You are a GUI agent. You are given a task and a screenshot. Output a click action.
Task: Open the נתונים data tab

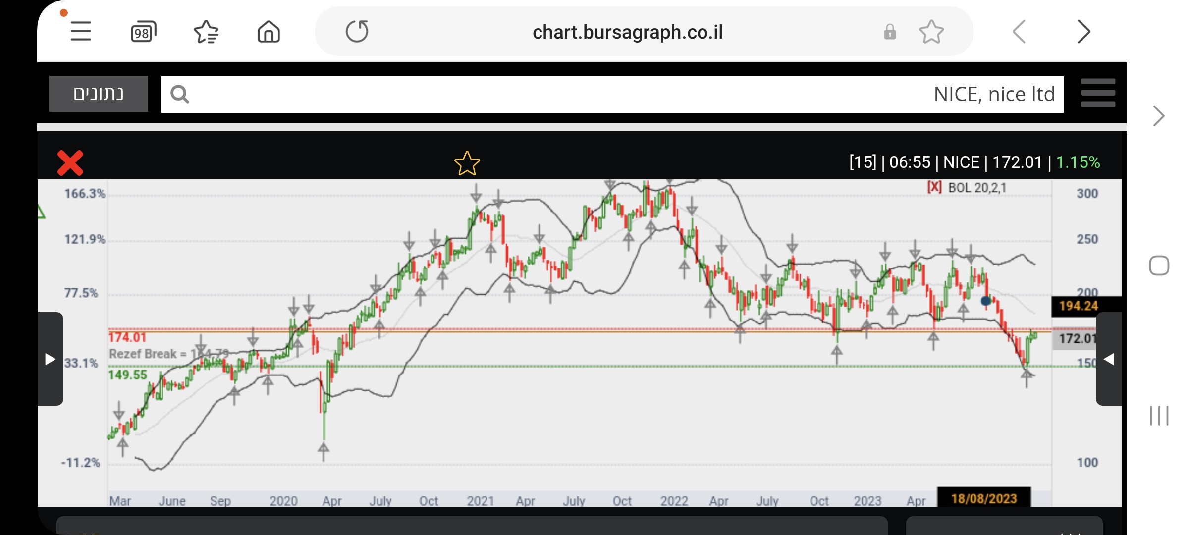(99, 94)
